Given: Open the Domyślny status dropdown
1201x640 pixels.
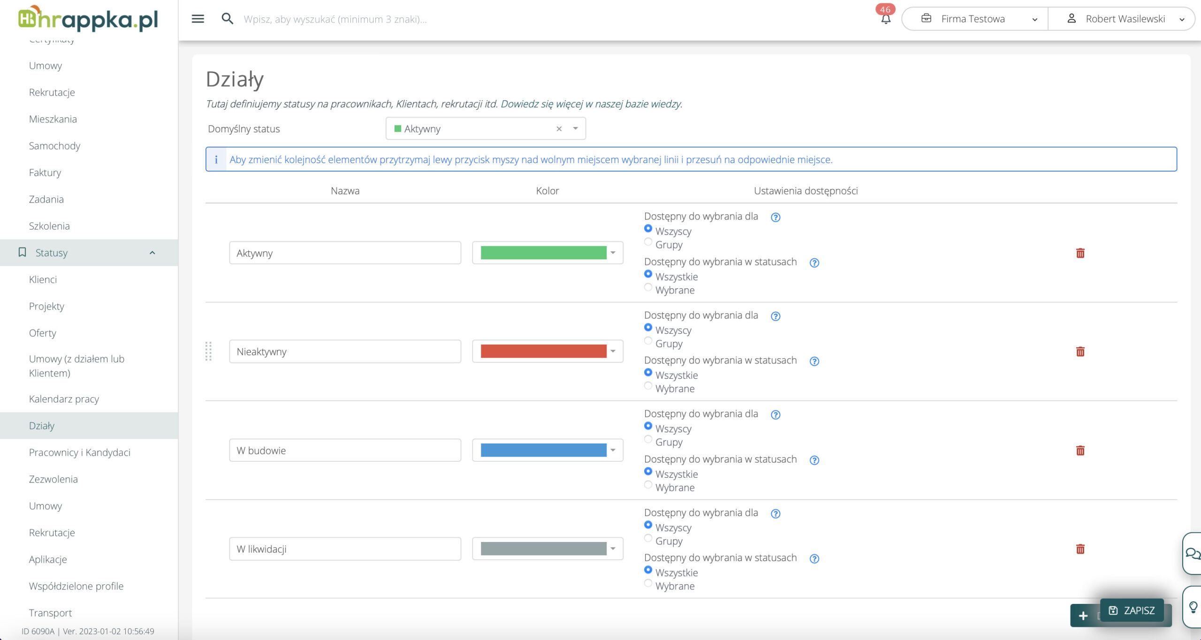Looking at the screenshot, I should (x=575, y=128).
